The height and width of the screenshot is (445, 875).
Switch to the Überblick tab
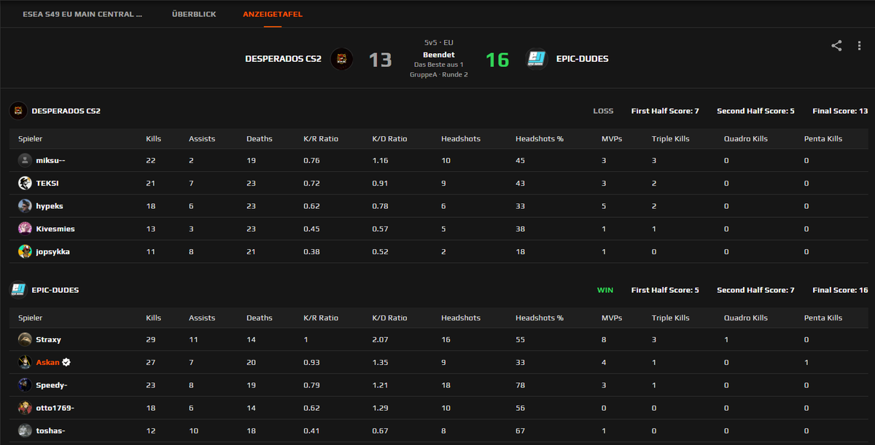tap(194, 14)
